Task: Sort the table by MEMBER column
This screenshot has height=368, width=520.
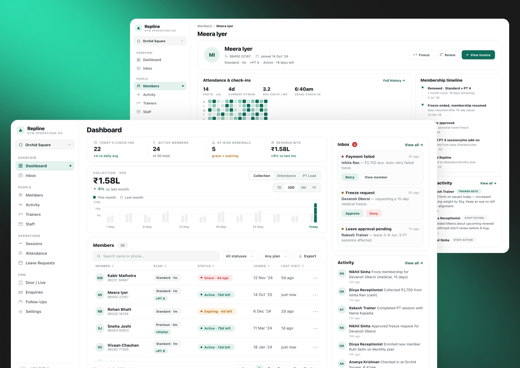Action: [x=105, y=266]
